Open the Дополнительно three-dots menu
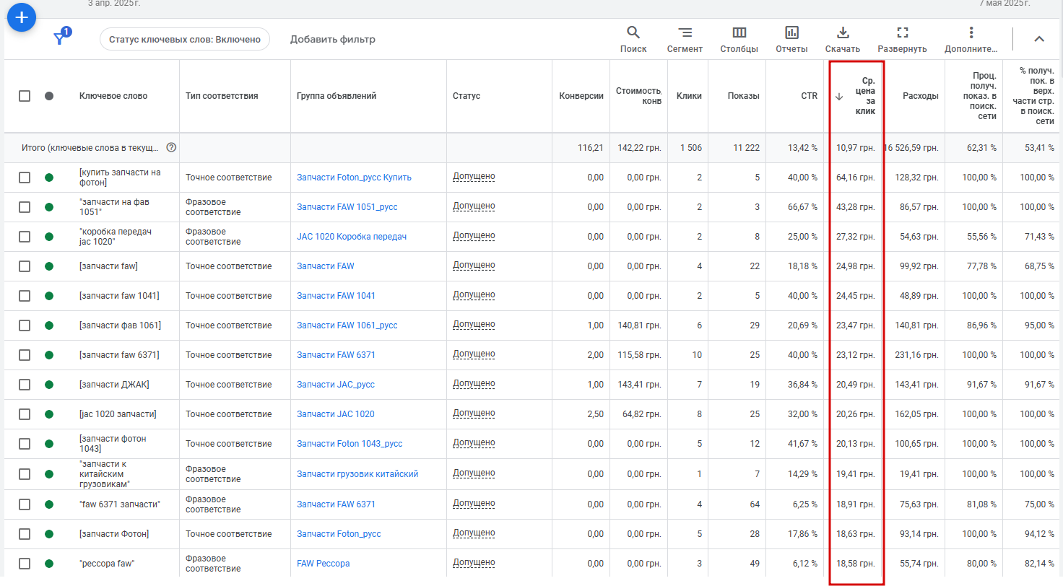The width and height of the screenshot is (1063, 586). click(971, 40)
